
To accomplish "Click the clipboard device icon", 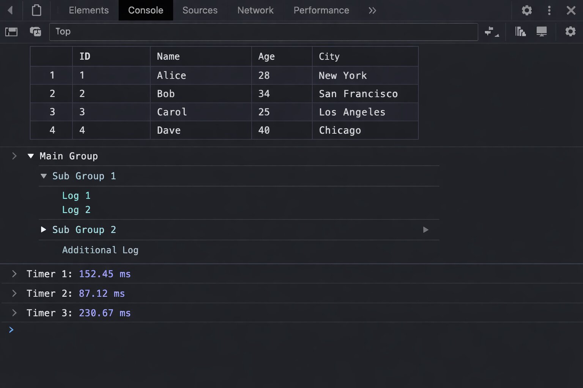I will (36, 10).
